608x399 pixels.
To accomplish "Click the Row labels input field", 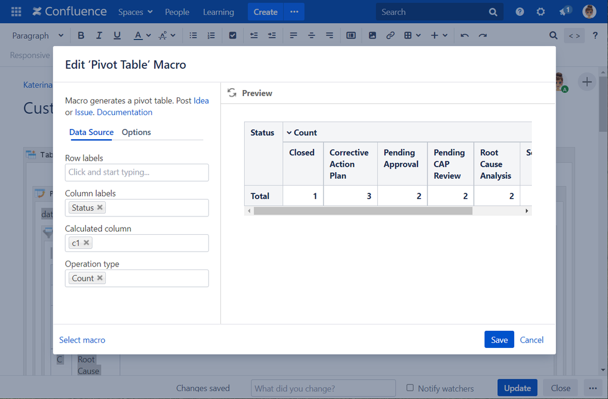I will pyautogui.click(x=137, y=172).
